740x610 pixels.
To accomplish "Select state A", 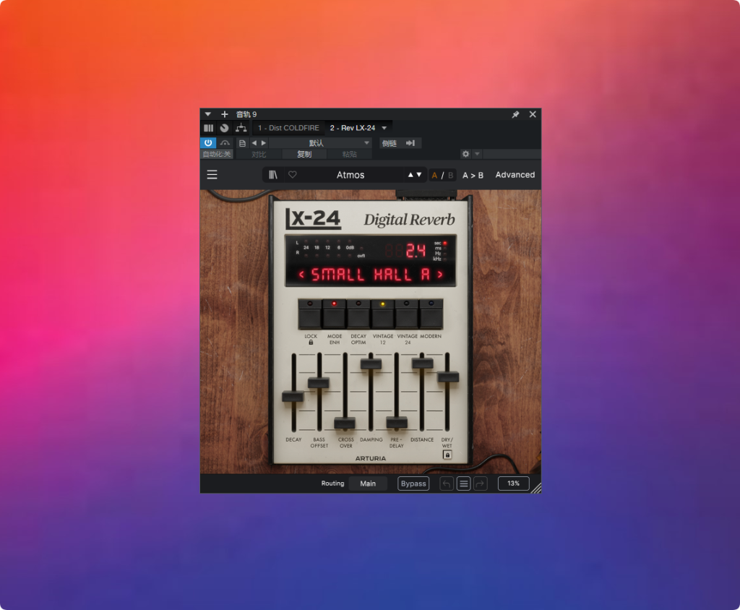I will coord(434,175).
